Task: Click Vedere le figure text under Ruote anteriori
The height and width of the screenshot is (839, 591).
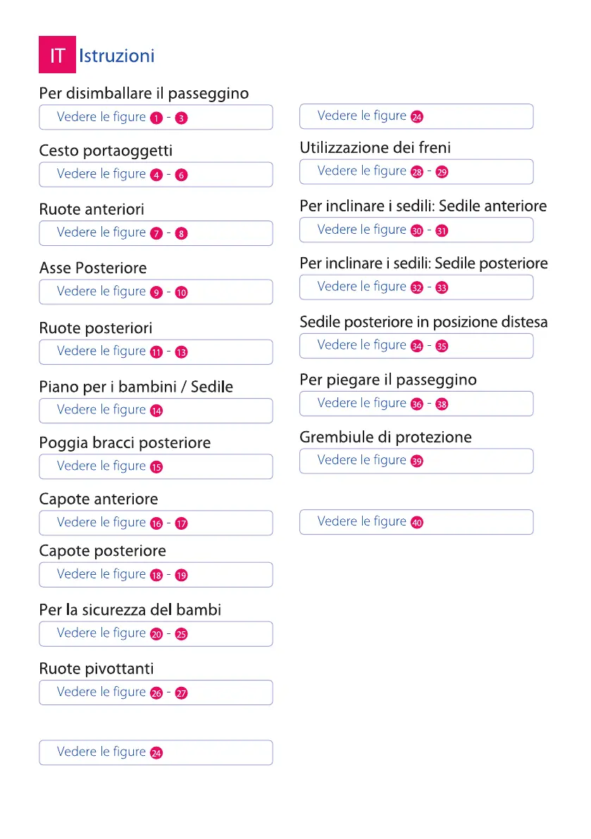Action: pyautogui.click(x=101, y=232)
